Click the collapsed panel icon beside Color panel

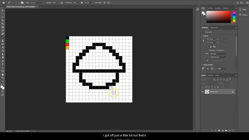[198, 9]
